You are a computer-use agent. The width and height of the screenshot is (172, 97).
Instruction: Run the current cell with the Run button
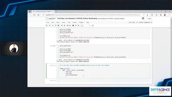pos(69,26)
